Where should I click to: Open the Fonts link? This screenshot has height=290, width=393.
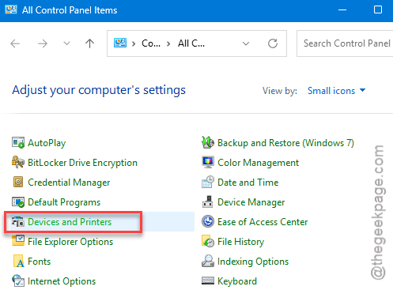pyautogui.click(x=39, y=262)
